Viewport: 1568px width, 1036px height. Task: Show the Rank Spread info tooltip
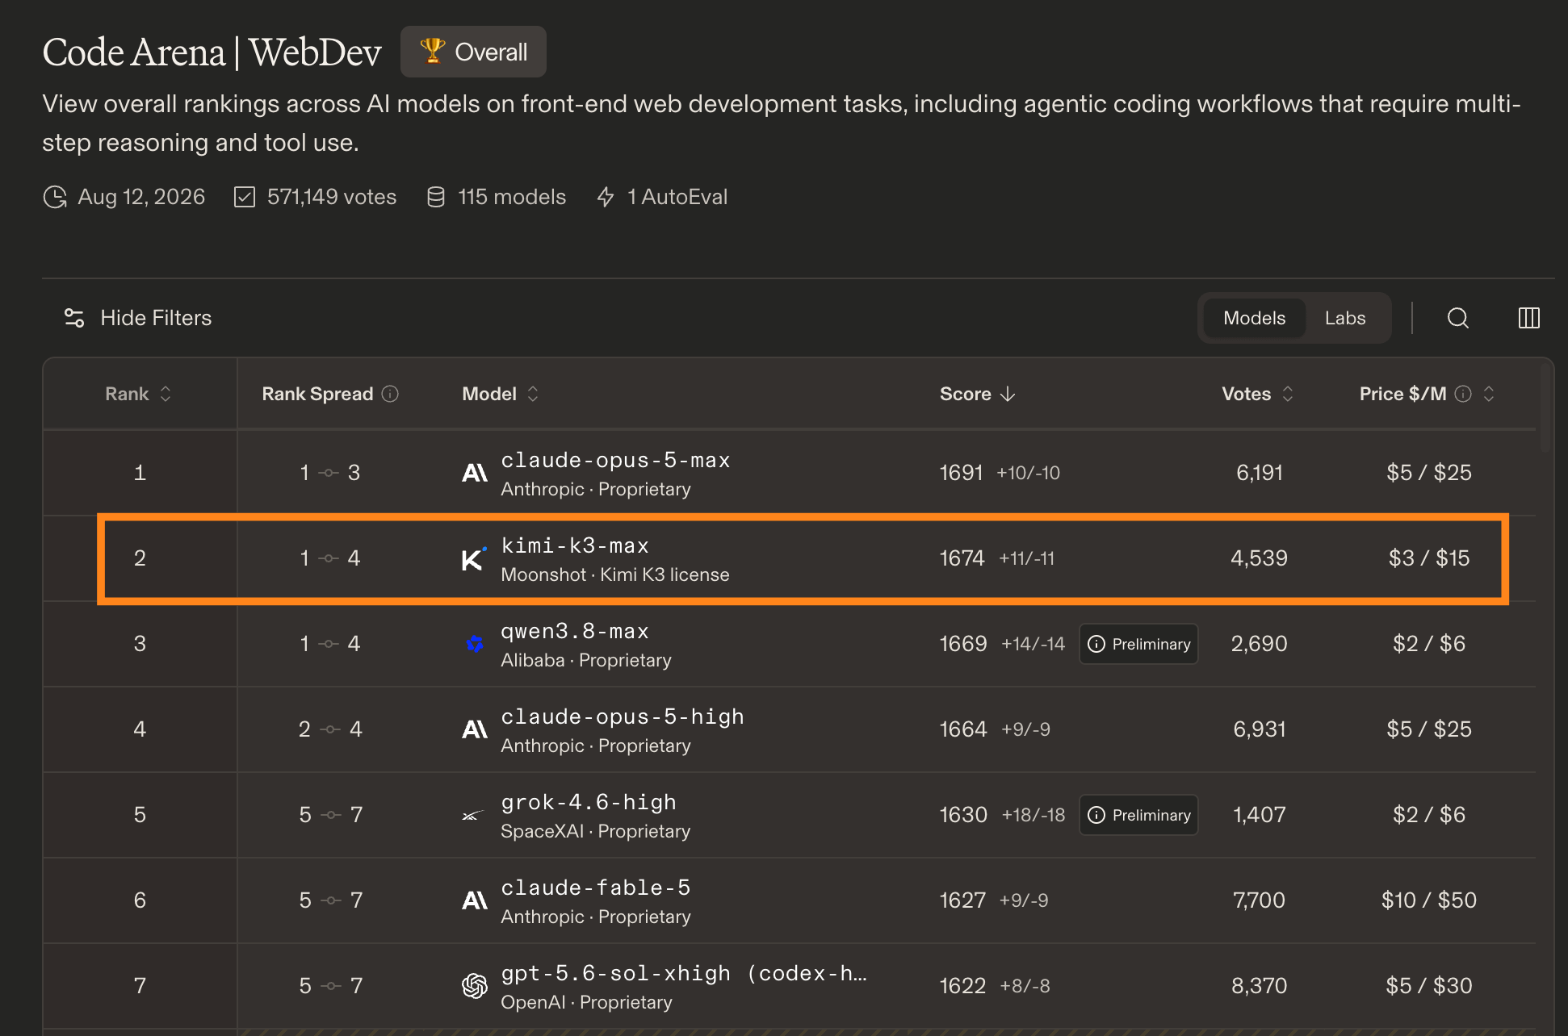click(390, 394)
